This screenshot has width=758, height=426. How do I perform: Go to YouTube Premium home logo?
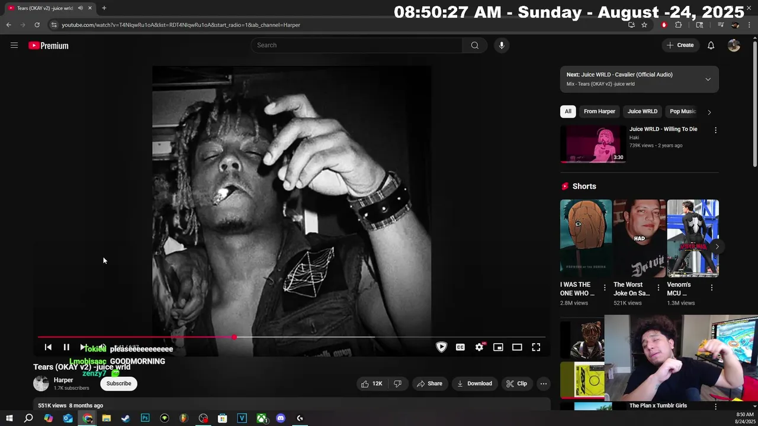[49, 46]
